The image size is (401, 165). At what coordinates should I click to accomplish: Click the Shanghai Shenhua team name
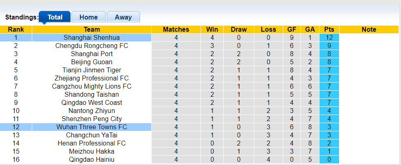pos(92,37)
